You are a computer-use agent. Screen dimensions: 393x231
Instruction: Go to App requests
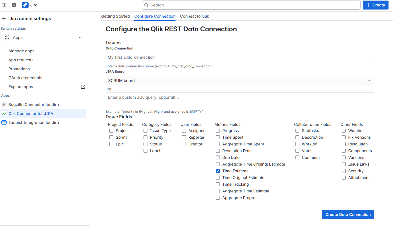(21, 60)
